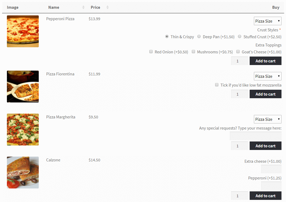The height and width of the screenshot is (202, 286).
Task: Open the Pizza Fiorentina product link
Action: point(60,74)
